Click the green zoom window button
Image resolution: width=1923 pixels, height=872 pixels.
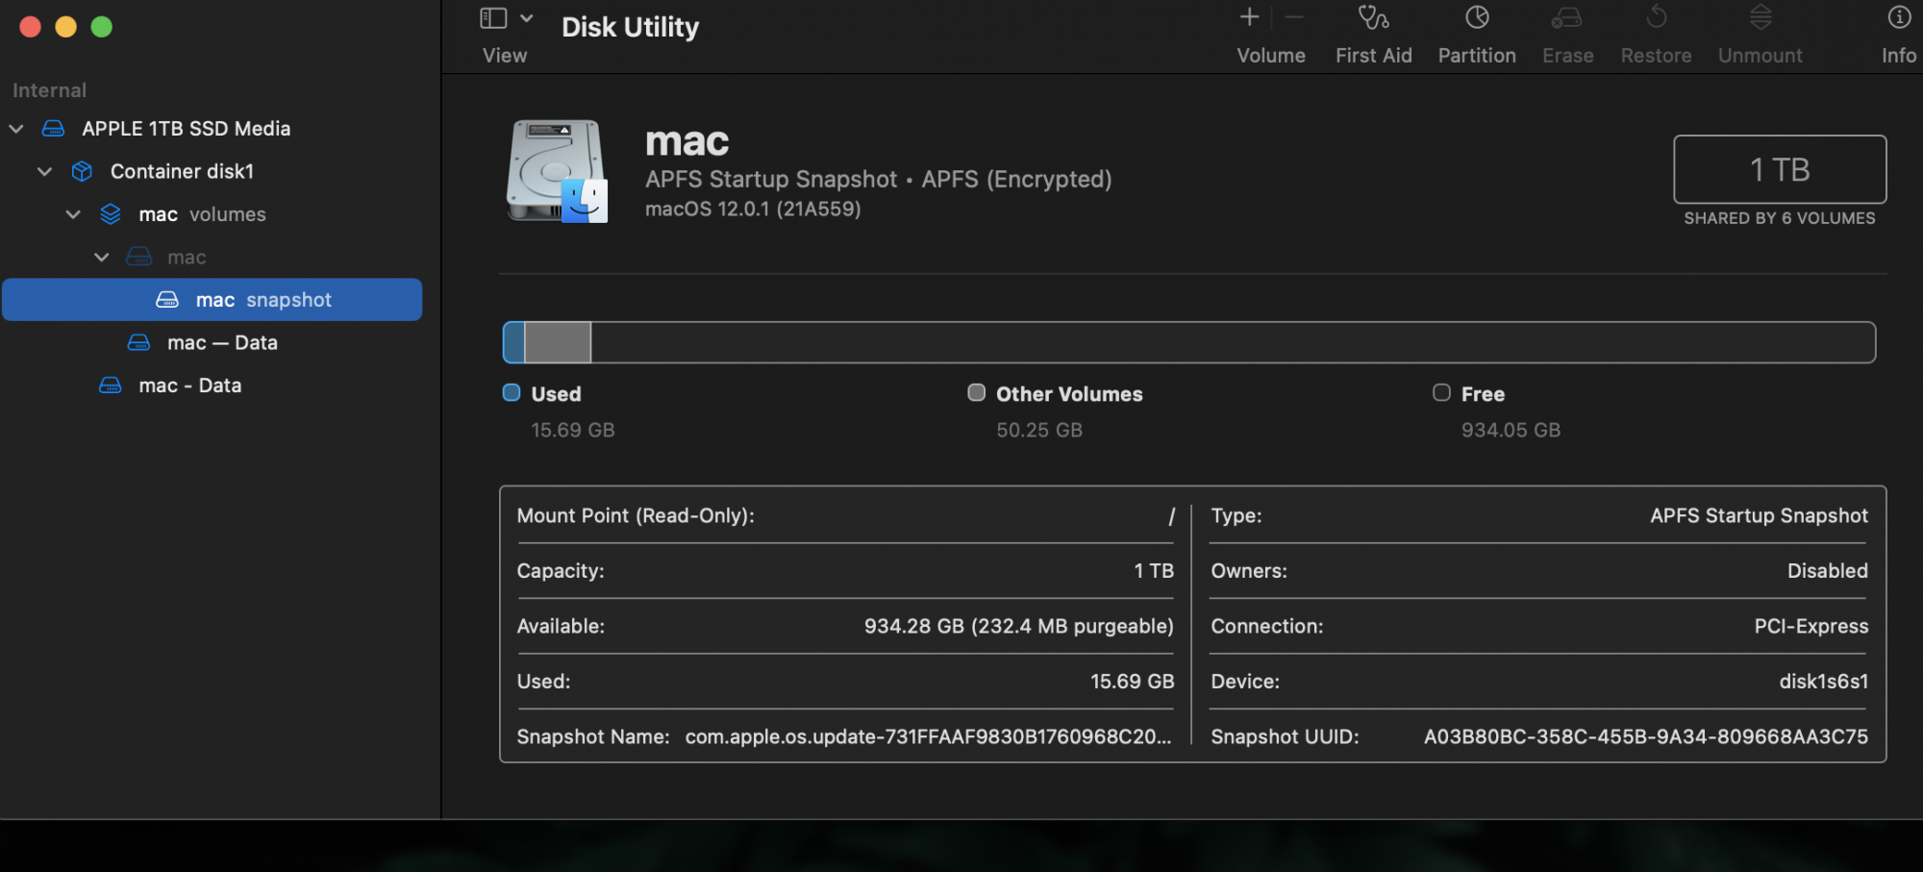(x=101, y=27)
